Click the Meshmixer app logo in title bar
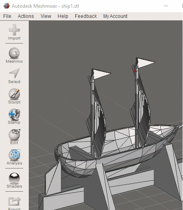 pyautogui.click(x=7, y=6)
